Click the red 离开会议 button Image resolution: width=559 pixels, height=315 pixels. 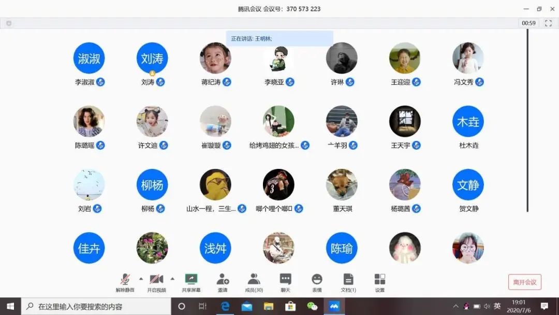click(524, 282)
